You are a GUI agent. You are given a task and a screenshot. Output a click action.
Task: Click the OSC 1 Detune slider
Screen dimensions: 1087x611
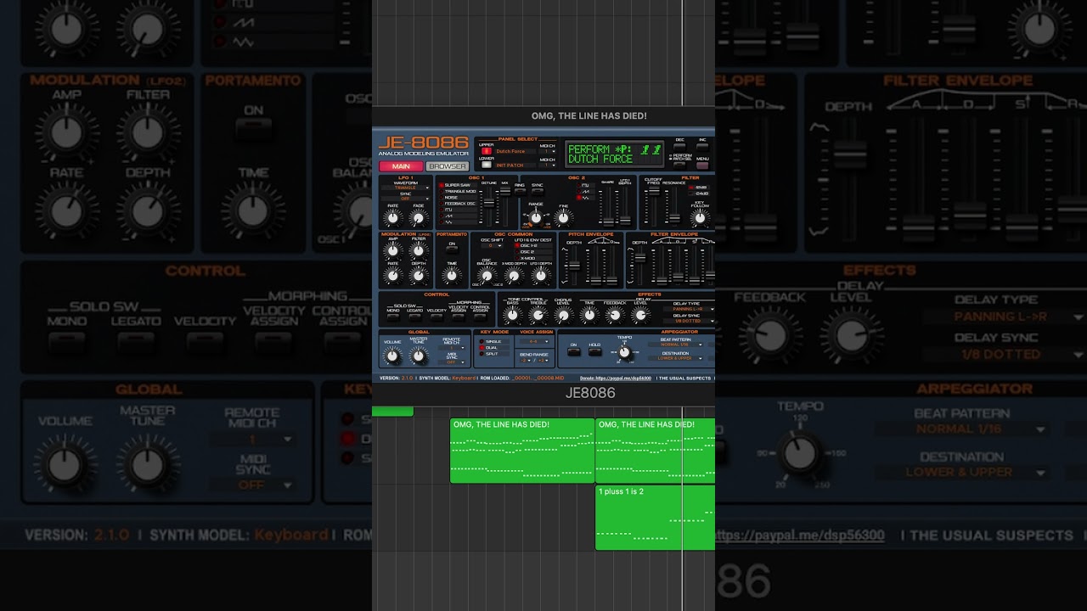[x=489, y=202]
